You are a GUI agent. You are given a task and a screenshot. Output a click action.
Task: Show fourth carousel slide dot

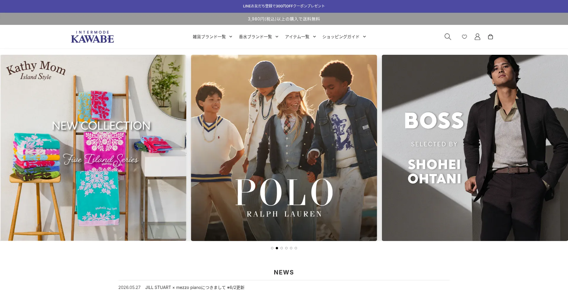coord(286,248)
